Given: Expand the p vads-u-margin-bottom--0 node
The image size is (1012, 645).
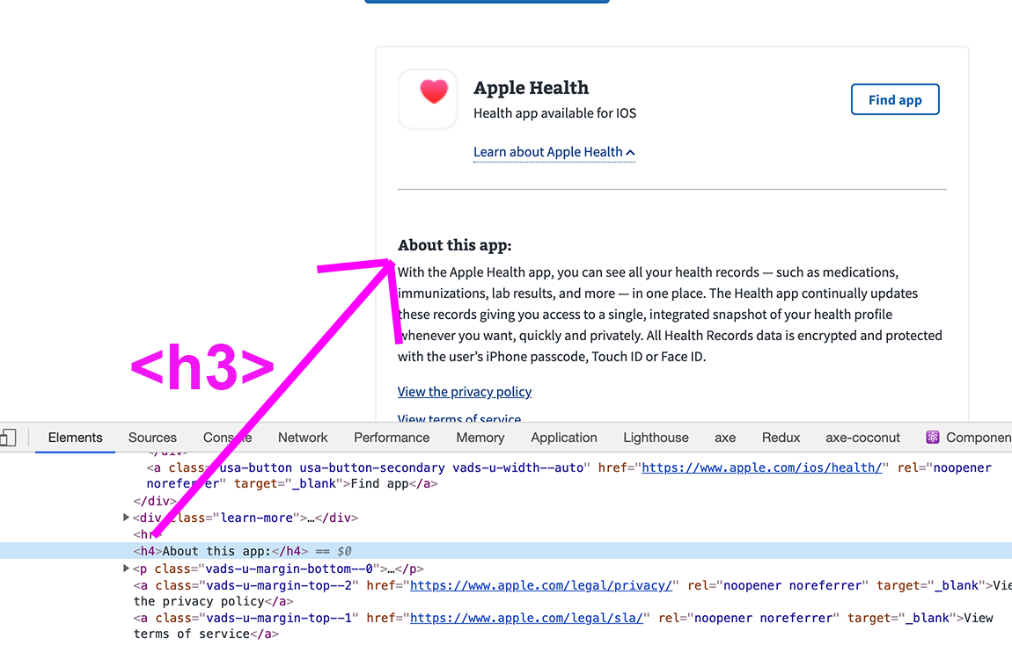Looking at the screenshot, I should [126, 569].
